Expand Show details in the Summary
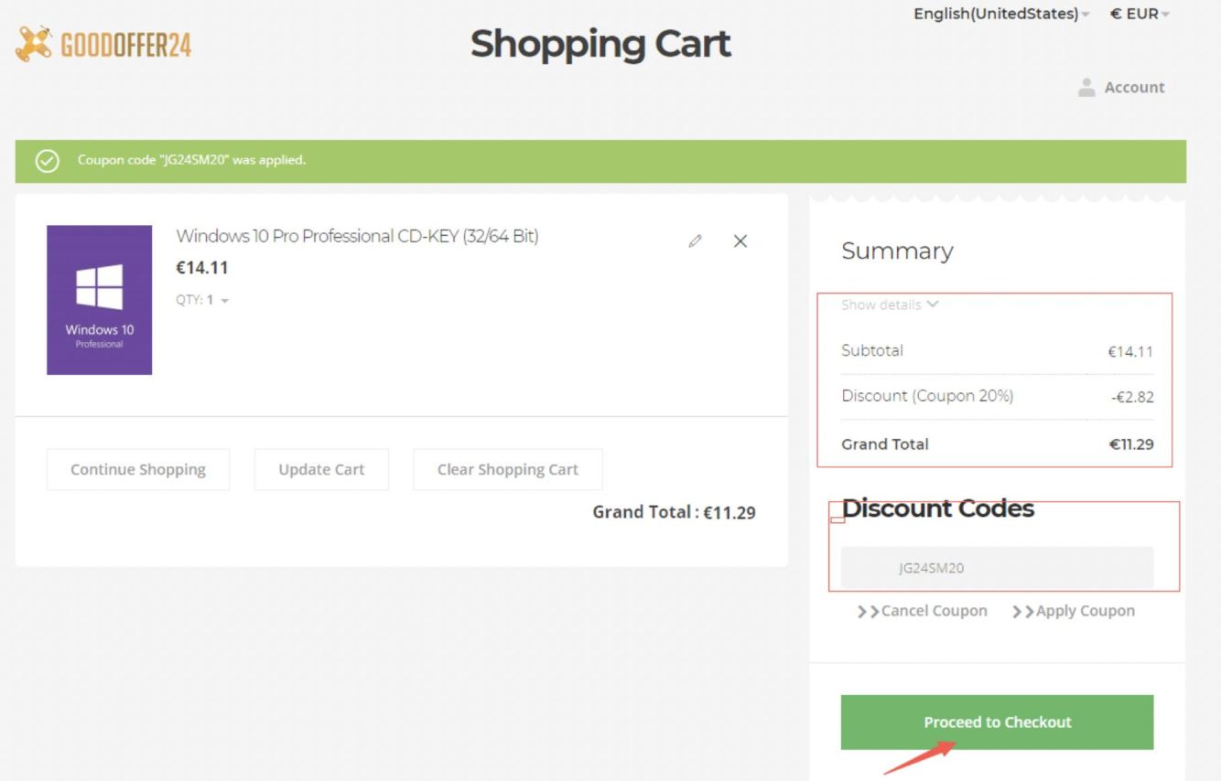Screen dimensions: 1221x781 coord(890,305)
